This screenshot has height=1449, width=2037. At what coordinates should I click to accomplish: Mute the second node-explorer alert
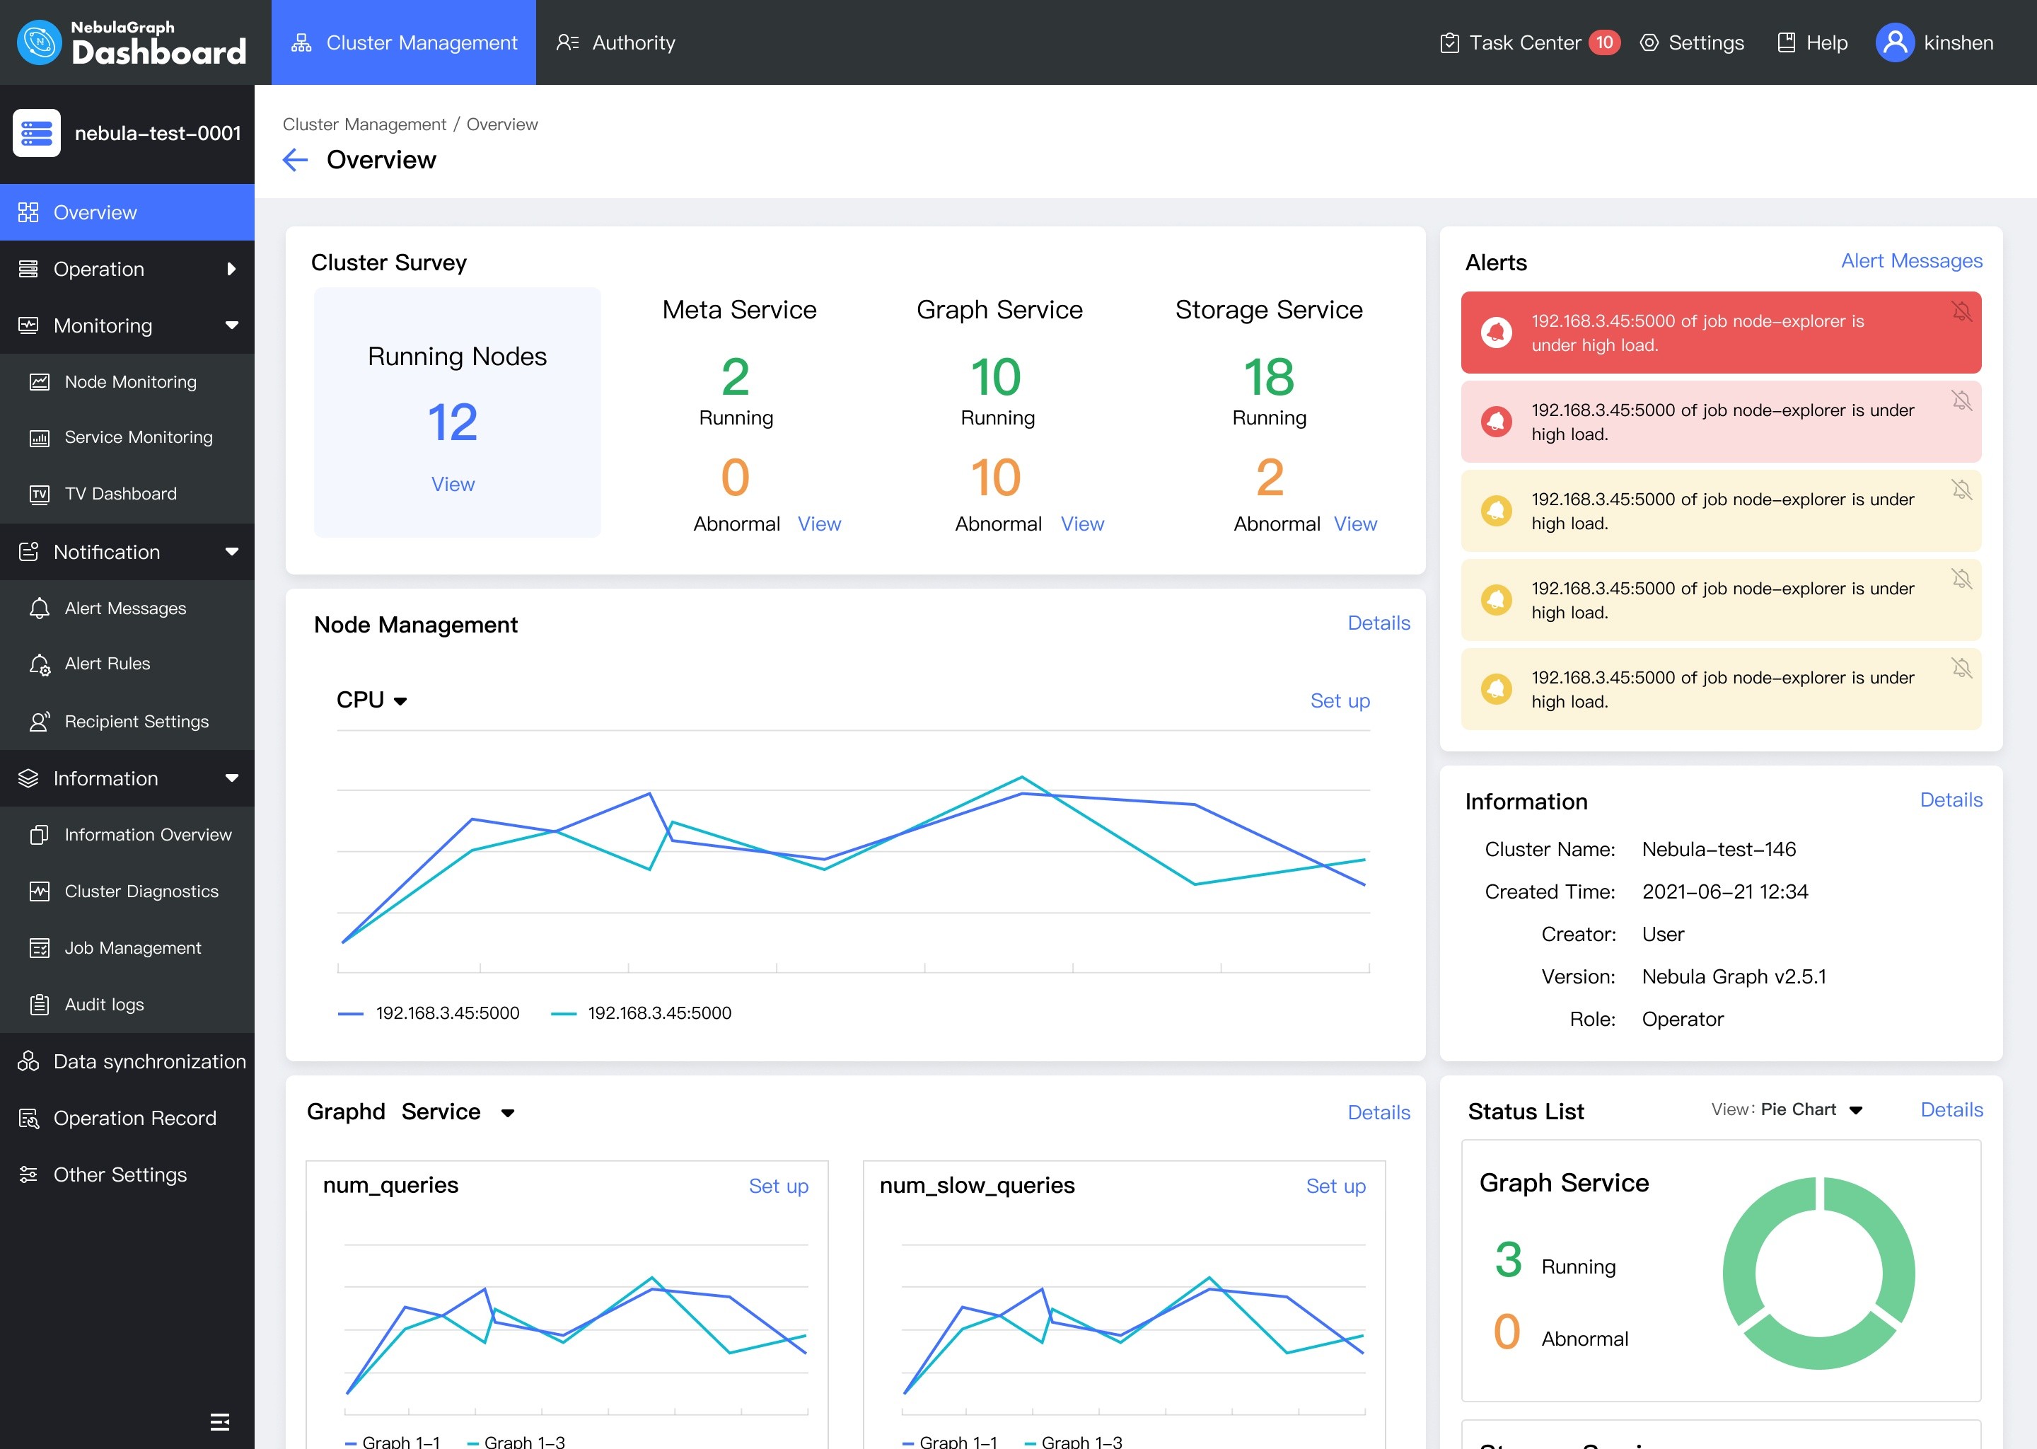(1961, 400)
